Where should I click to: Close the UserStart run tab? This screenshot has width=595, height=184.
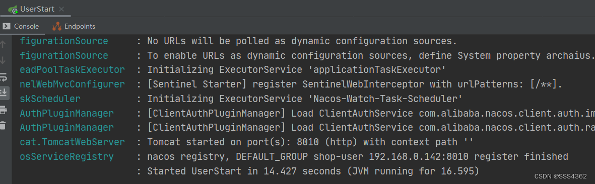(x=62, y=9)
